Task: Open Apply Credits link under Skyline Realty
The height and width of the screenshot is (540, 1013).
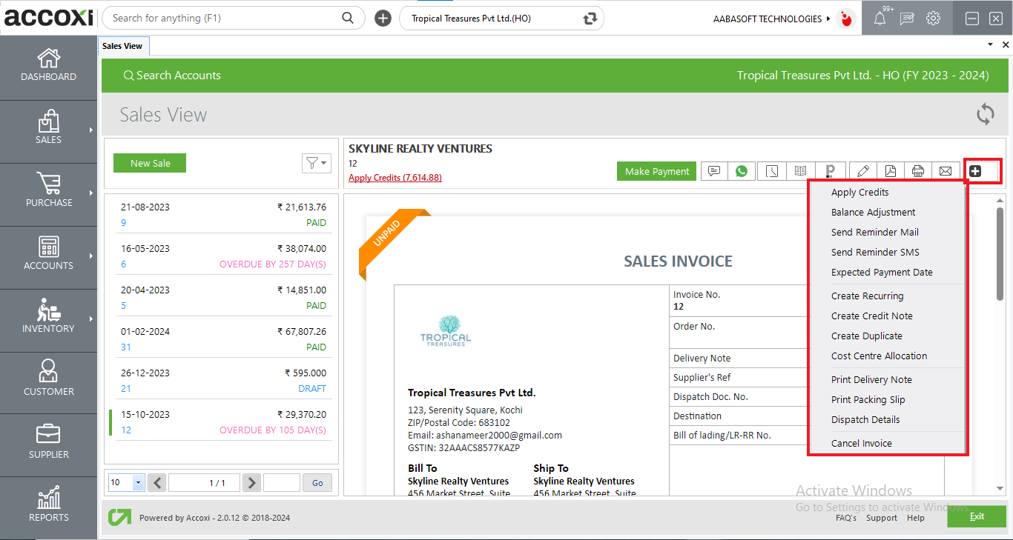Action: coord(395,177)
